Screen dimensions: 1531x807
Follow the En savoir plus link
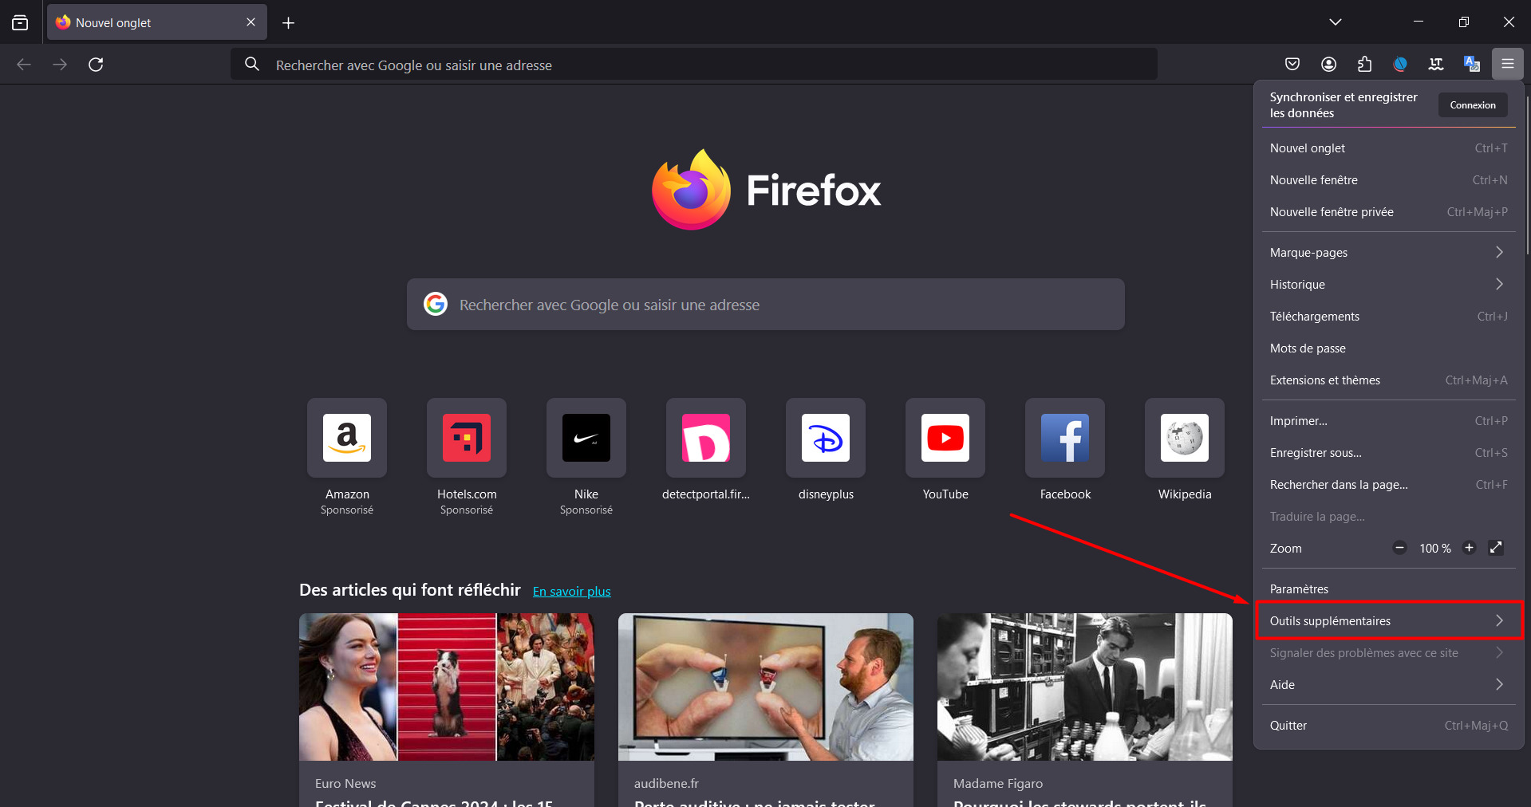(x=571, y=592)
